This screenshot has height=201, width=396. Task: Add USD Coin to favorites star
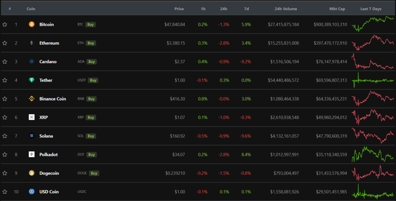click(5, 192)
